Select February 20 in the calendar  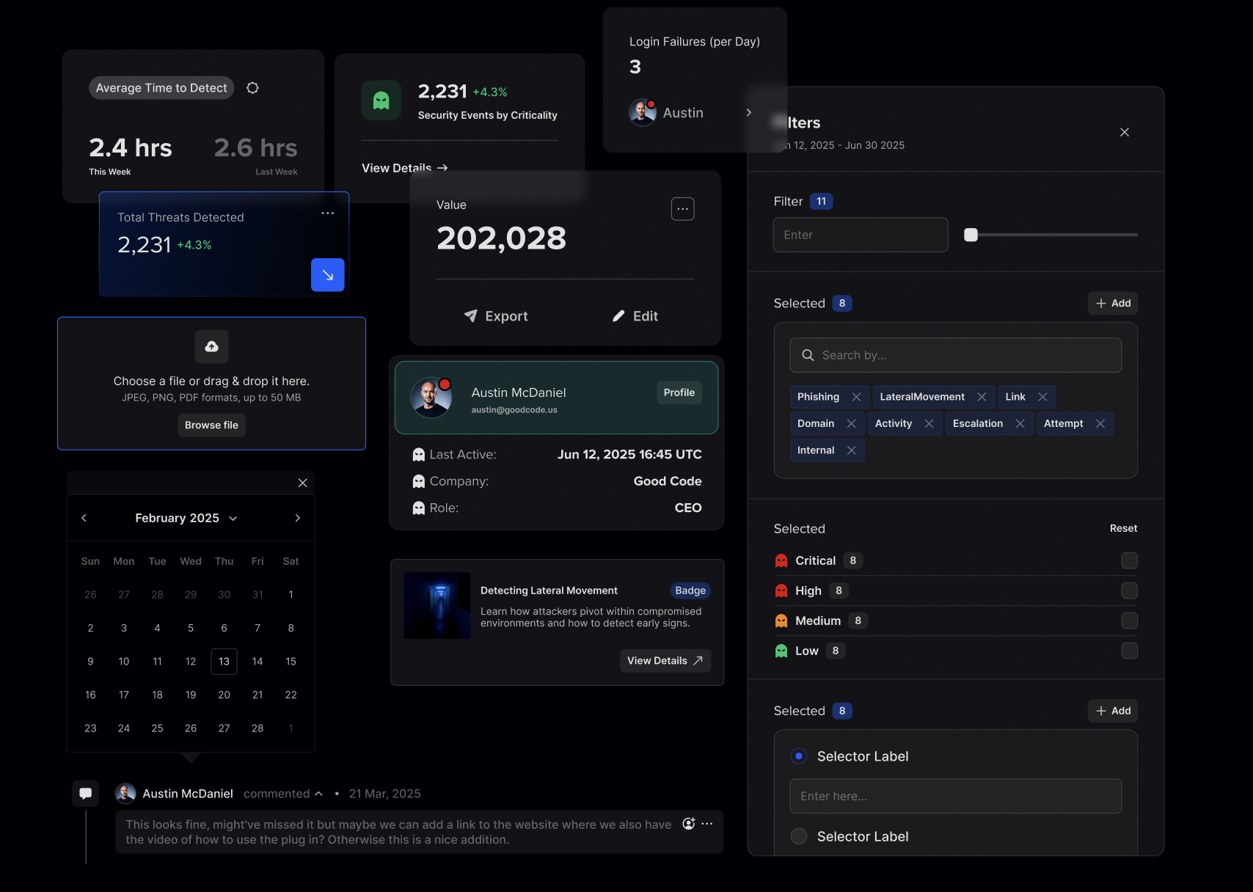[224, 695]
